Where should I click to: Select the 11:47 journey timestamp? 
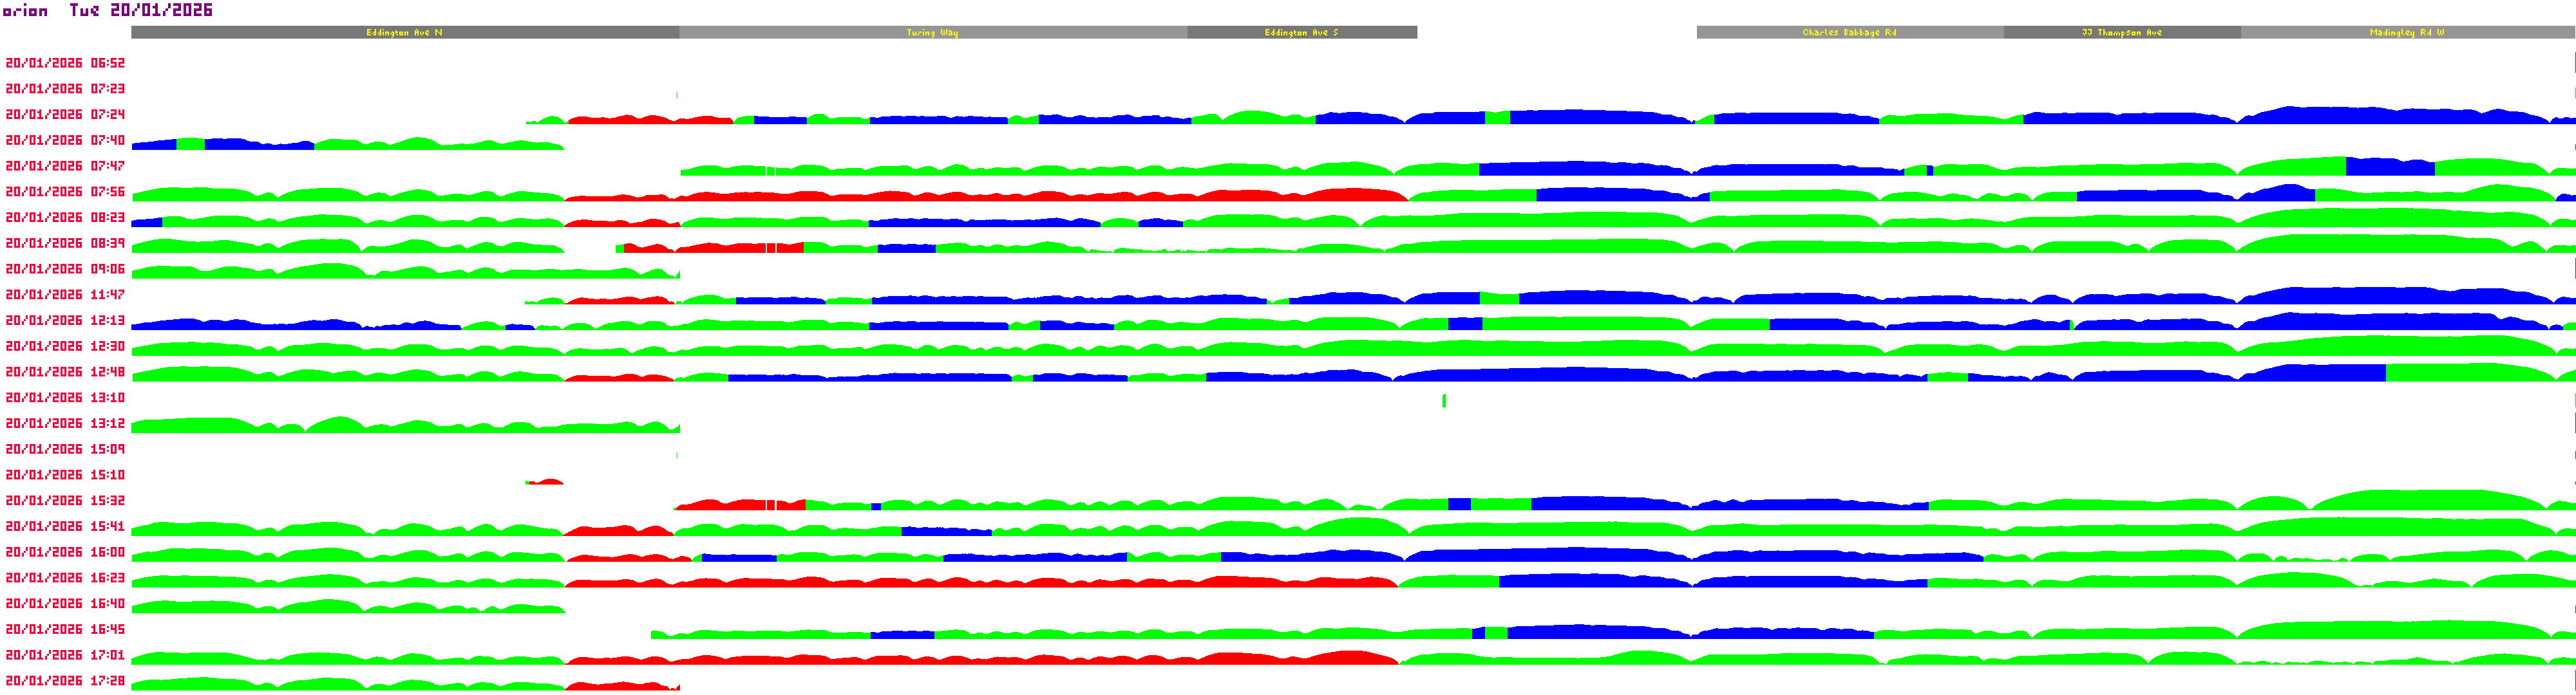click(x=65, y=295)
